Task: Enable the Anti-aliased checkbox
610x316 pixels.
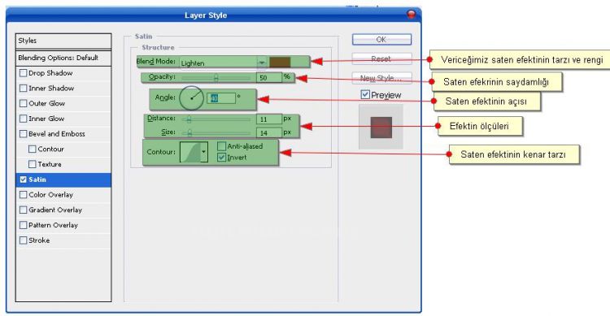Action: (x=222, y=146)
